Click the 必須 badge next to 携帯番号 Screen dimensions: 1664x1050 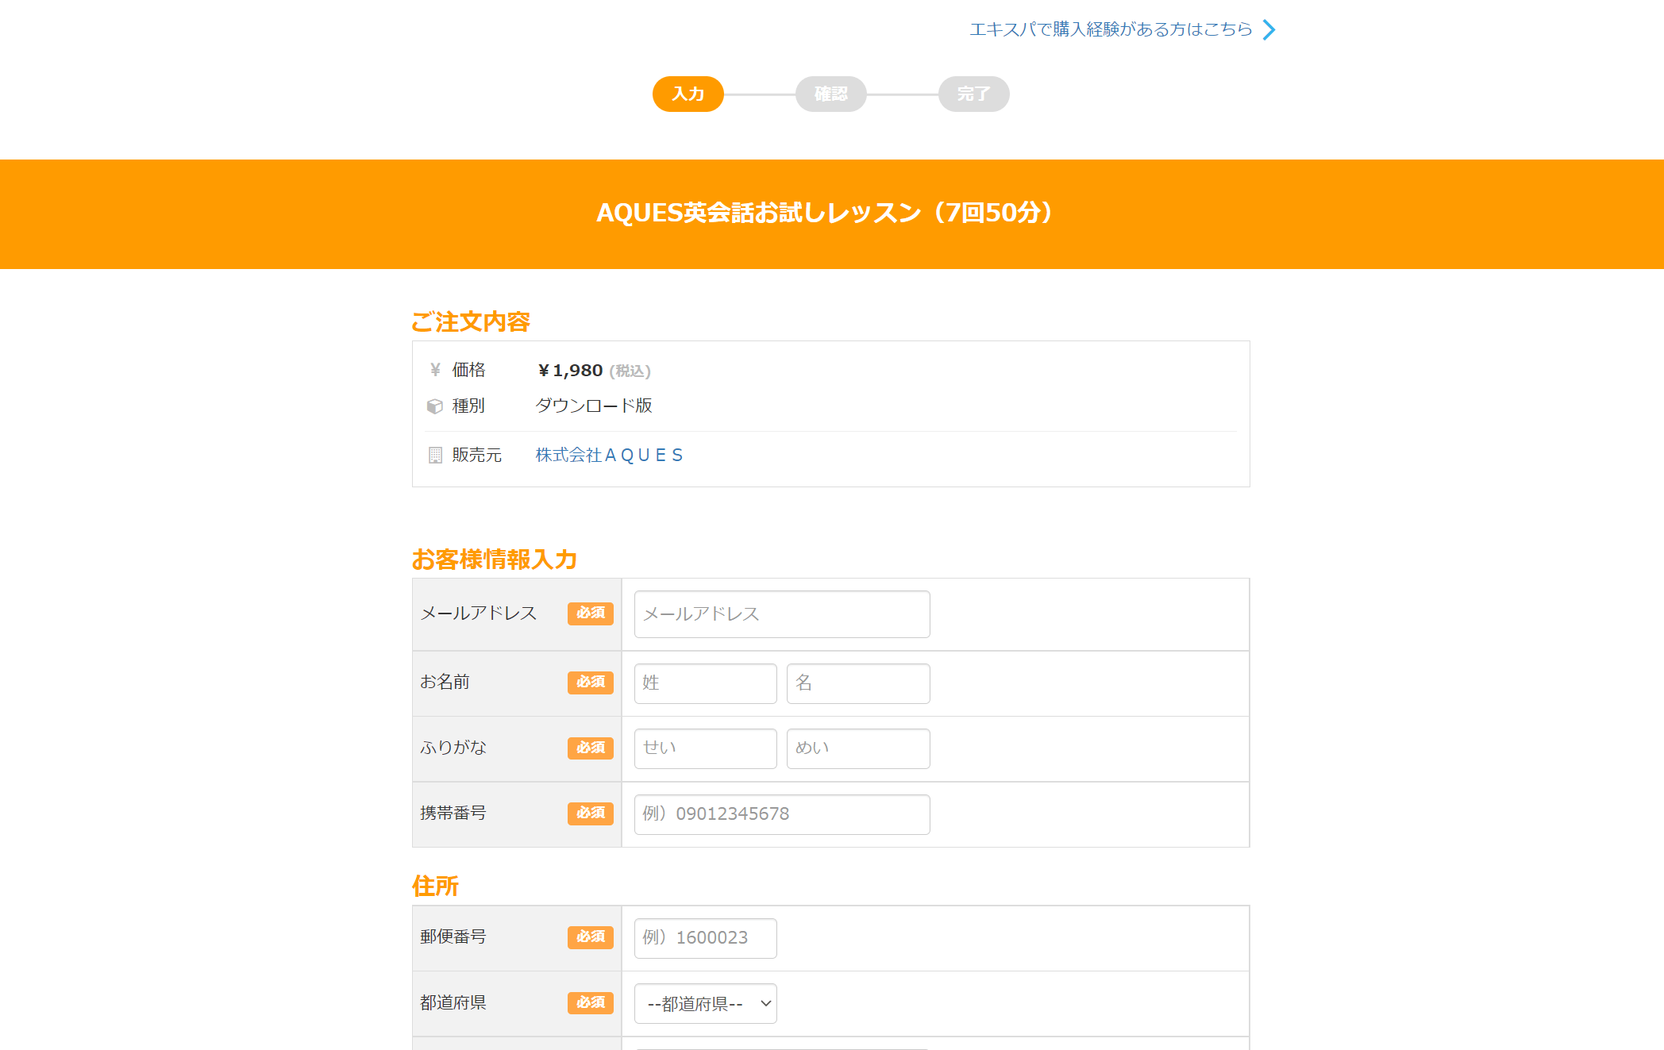click(590, 813)
